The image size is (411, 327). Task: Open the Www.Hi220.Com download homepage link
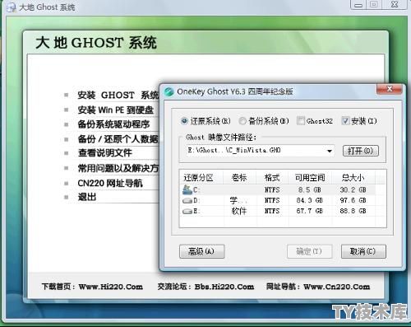pos(111,287)
